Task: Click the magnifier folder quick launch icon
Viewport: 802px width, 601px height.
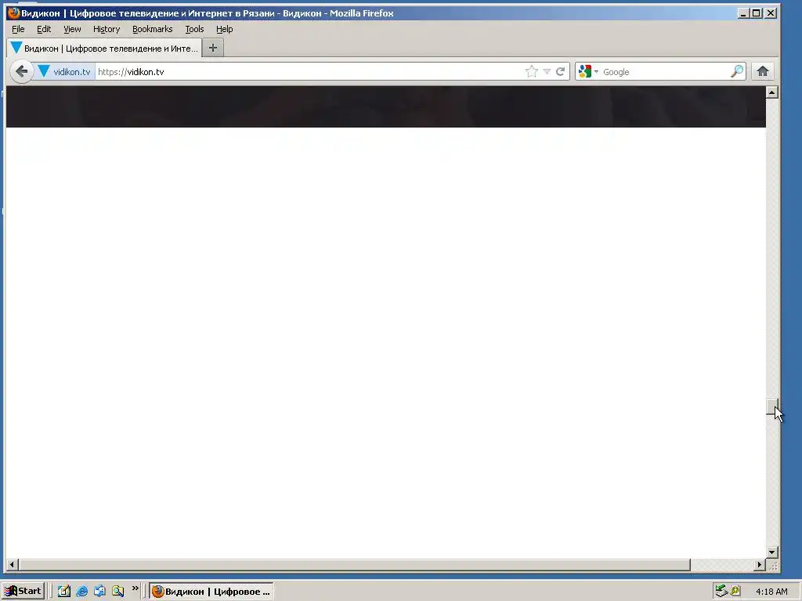Action: pos(118,592)
